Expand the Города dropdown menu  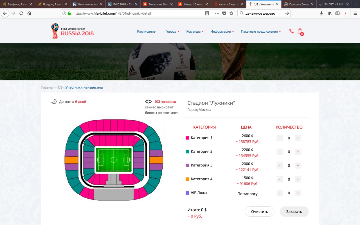[172, 31]
